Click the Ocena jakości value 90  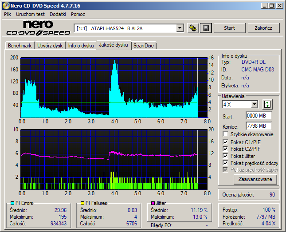click(x=272, y=195)
